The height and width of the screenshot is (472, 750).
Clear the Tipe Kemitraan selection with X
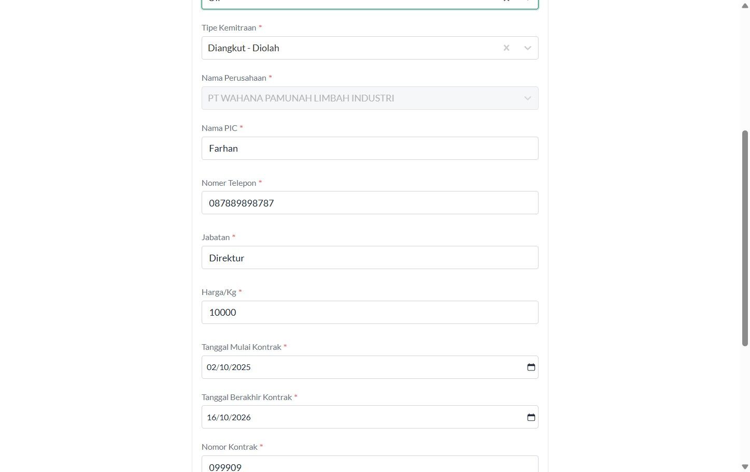click(506, 48)
